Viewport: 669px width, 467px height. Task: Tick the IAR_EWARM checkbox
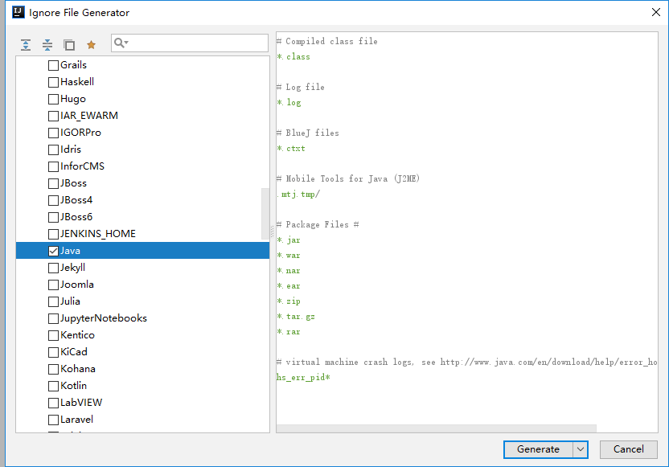(x=53, y=116)
